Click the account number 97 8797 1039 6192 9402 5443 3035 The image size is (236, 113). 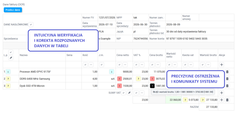[x=187, y=38]
